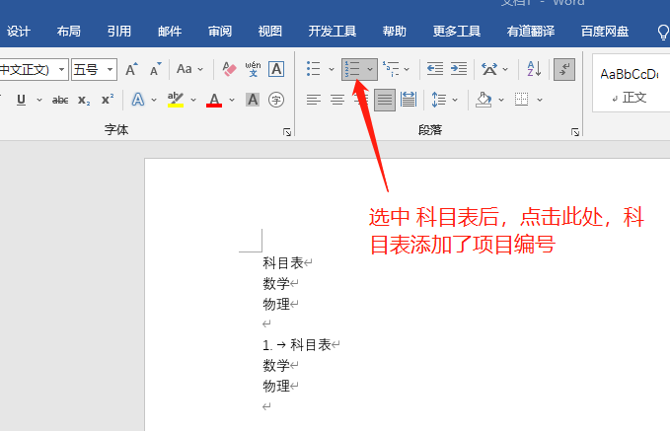Switch to the 视图 tab
Image resolution: width=670 pixels, height=431 pixels.
pyautogui.click(x=269, y=31)
